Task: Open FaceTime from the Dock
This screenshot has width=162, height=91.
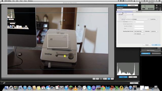Action: pos(52,88)
